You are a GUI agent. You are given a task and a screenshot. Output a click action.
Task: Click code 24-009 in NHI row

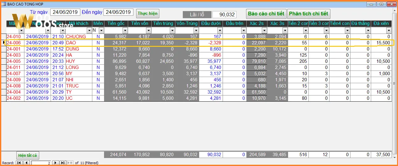pyautogui.click(x=14, y=80)
